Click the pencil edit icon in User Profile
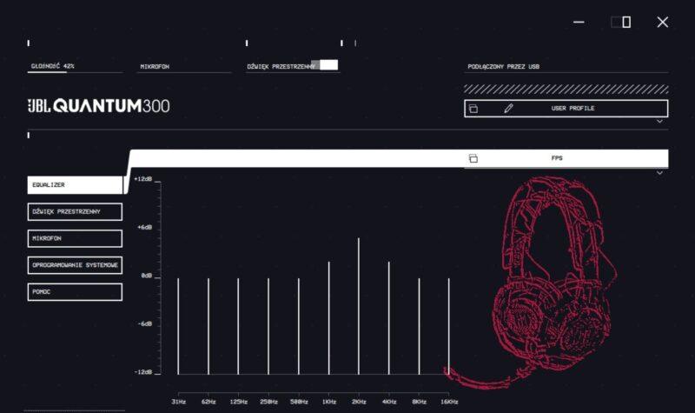695x413 pixels. (508, 109)
